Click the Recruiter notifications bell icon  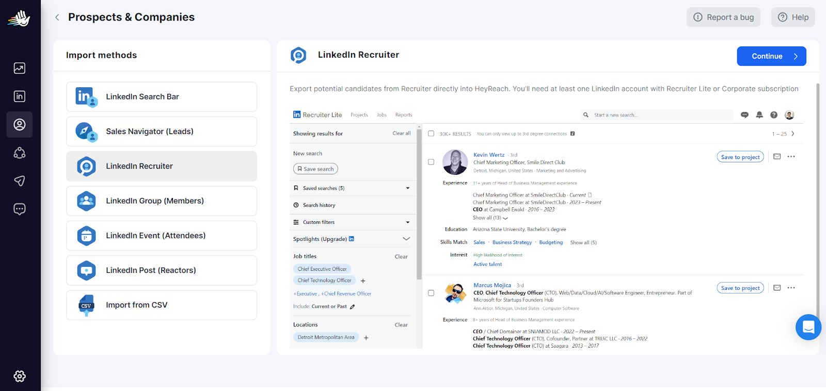759,115
